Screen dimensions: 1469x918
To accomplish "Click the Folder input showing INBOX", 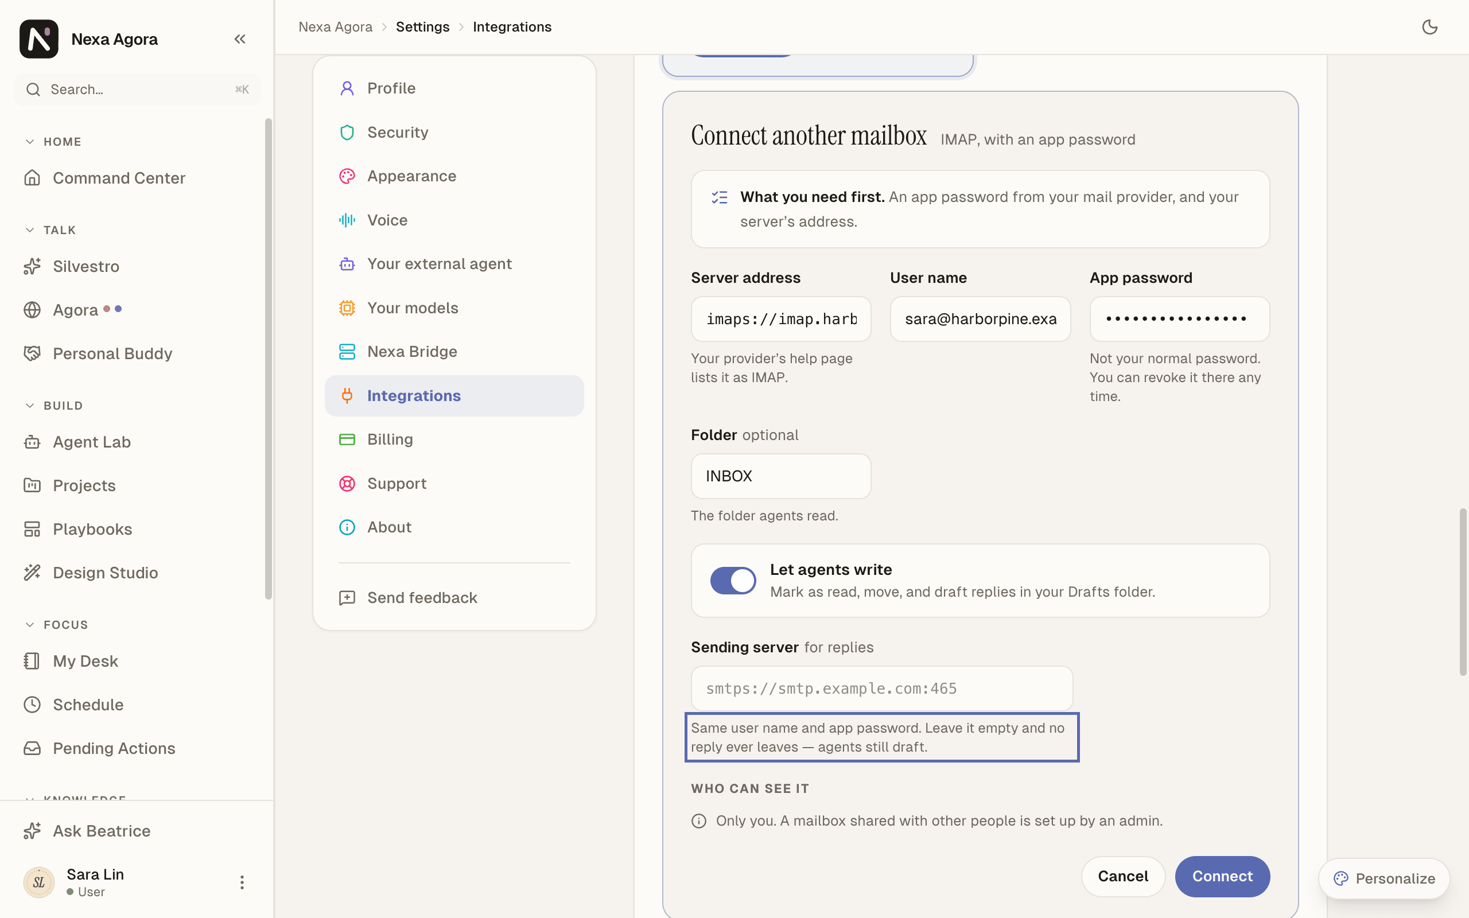I will coord(781,476).
